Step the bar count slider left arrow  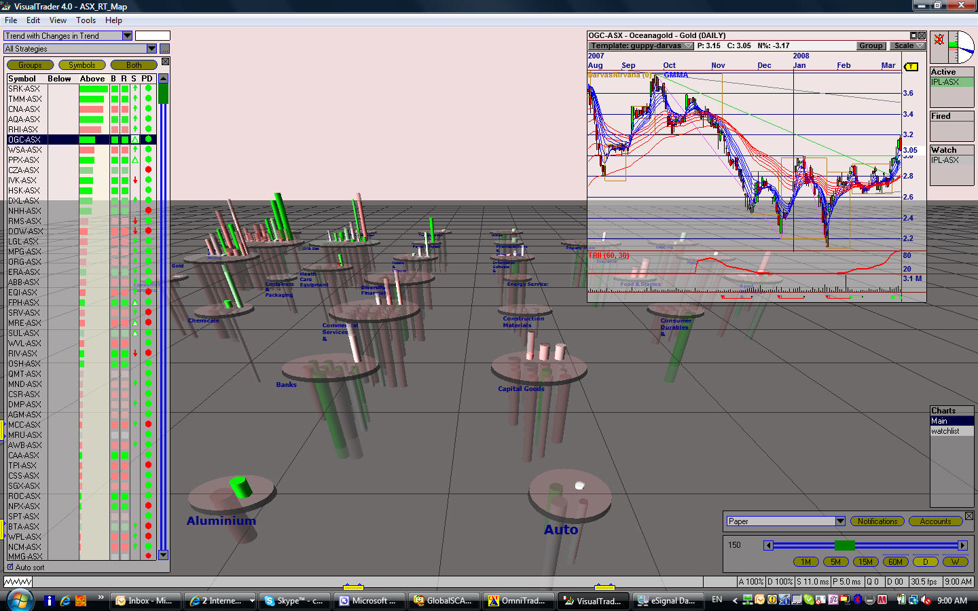pos(768,545)
